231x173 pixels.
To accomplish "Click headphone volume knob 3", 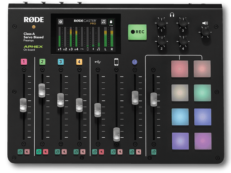I will tap(183, 23).
